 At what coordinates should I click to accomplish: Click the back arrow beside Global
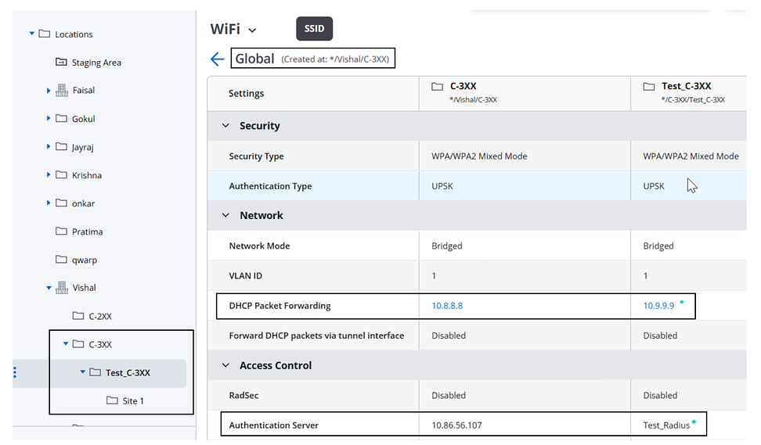[218, 59]
